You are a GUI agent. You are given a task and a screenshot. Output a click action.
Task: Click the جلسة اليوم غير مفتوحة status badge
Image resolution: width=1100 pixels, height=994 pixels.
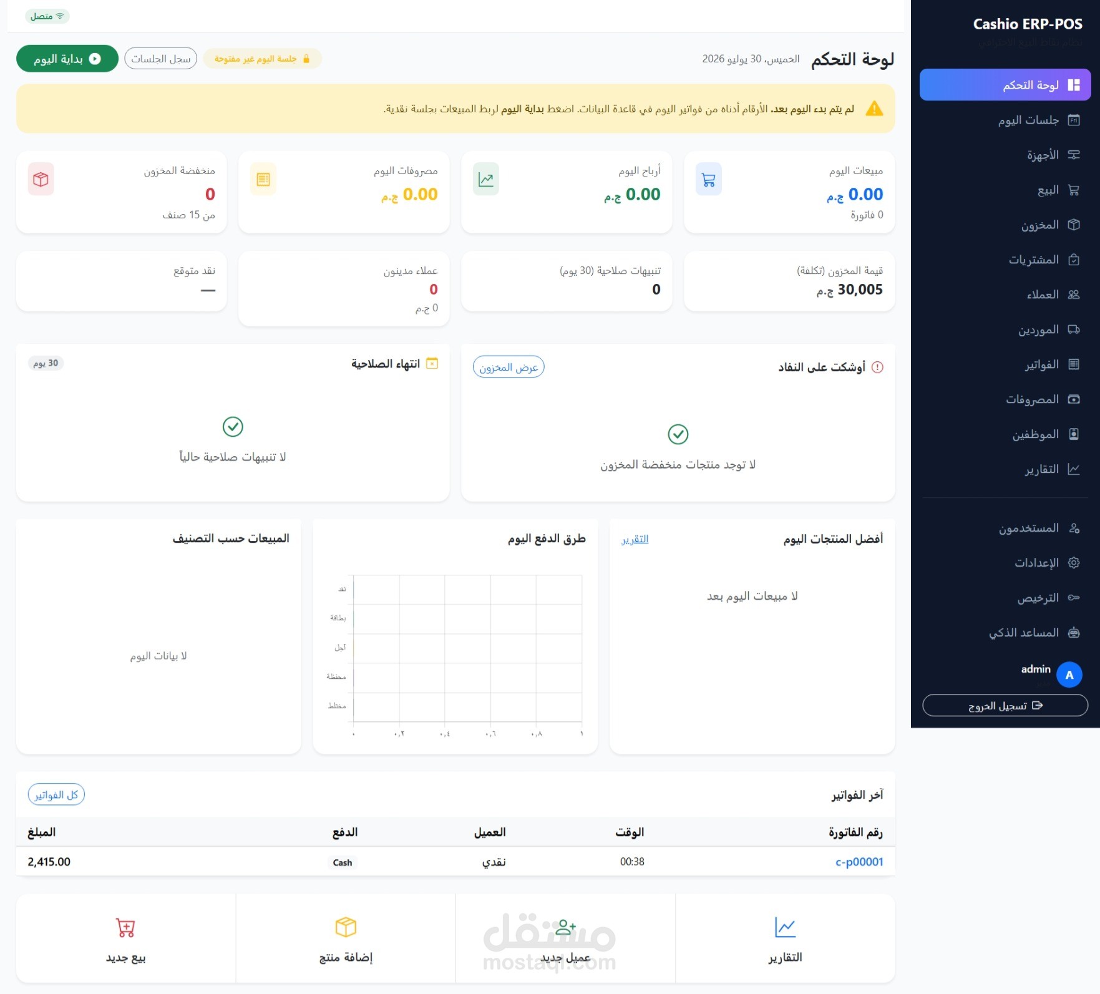262,59
